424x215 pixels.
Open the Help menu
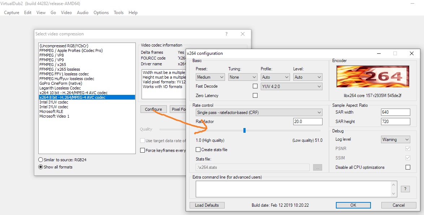133,12
